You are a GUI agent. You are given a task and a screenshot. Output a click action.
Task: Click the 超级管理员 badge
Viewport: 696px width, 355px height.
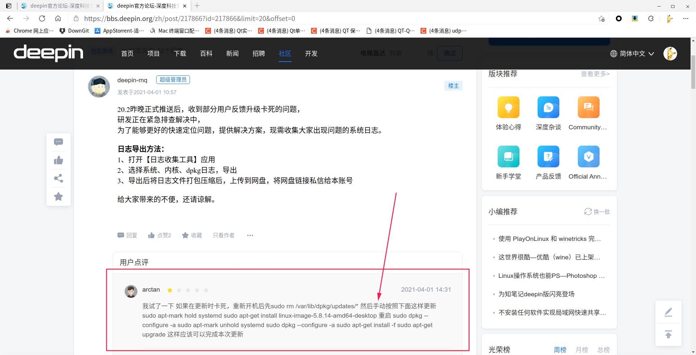pos(173,80)
